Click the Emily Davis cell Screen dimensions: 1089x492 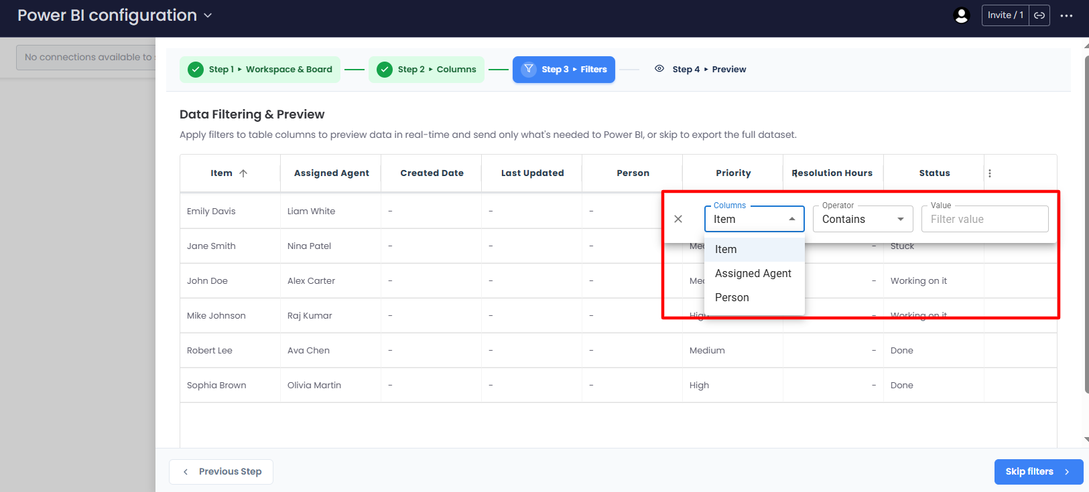[x=230, y=212]
